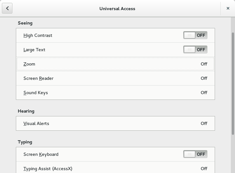Click the Large Text label
The image size is (235, 173).
pos(34,50)
